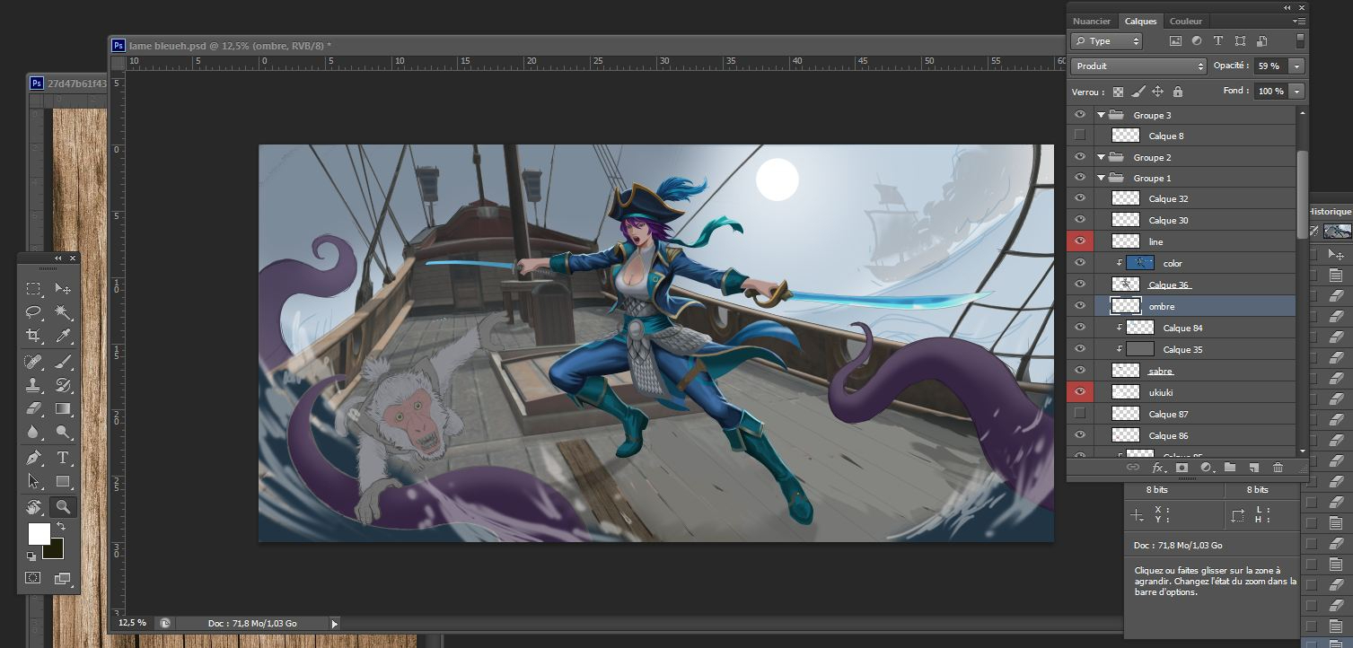1353x648 pixels.
Task: Click the white foreground color swatch
Action: (x=39, y=533)
